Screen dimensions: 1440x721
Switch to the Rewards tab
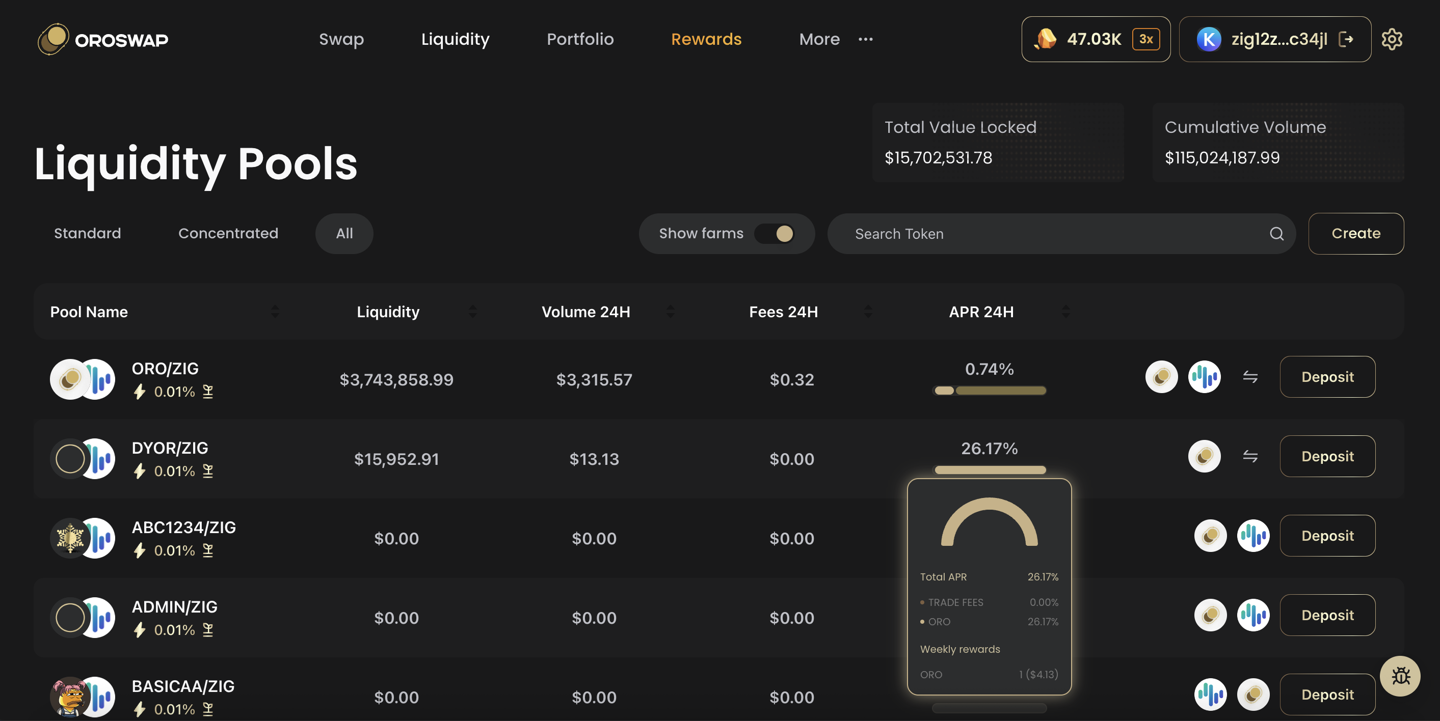706,39
